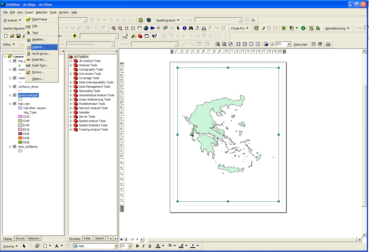The image size is (369, 252).
Task: Go back to previous extent
Action: pyautogui.click(x=152, y=28)
